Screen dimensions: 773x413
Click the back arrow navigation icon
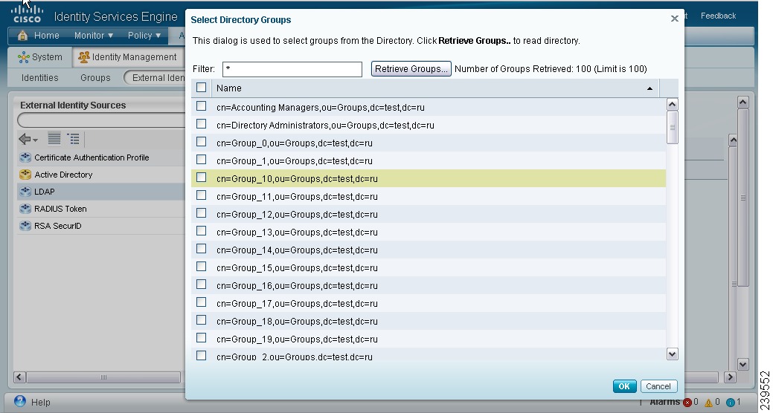click(x=25, y=140)
